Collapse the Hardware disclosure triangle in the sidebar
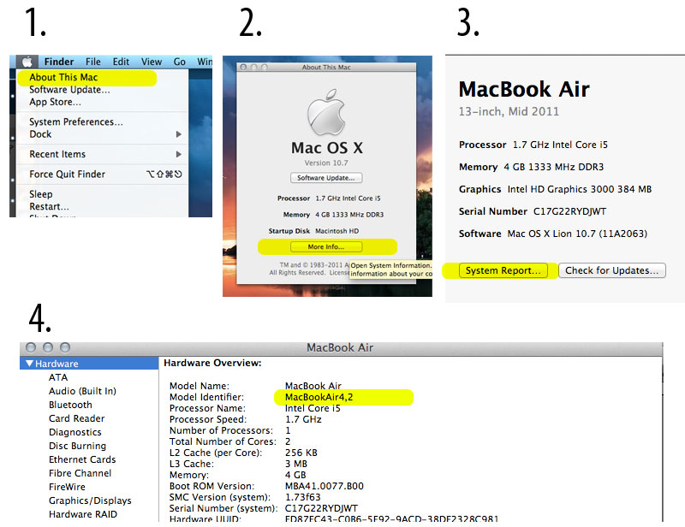 pos(29,364)
